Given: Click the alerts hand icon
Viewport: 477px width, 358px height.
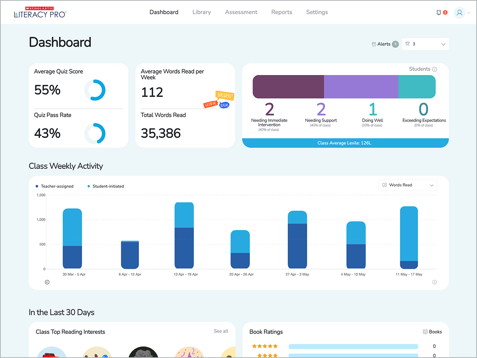Looking at the screenshot, I should (374, 44).
